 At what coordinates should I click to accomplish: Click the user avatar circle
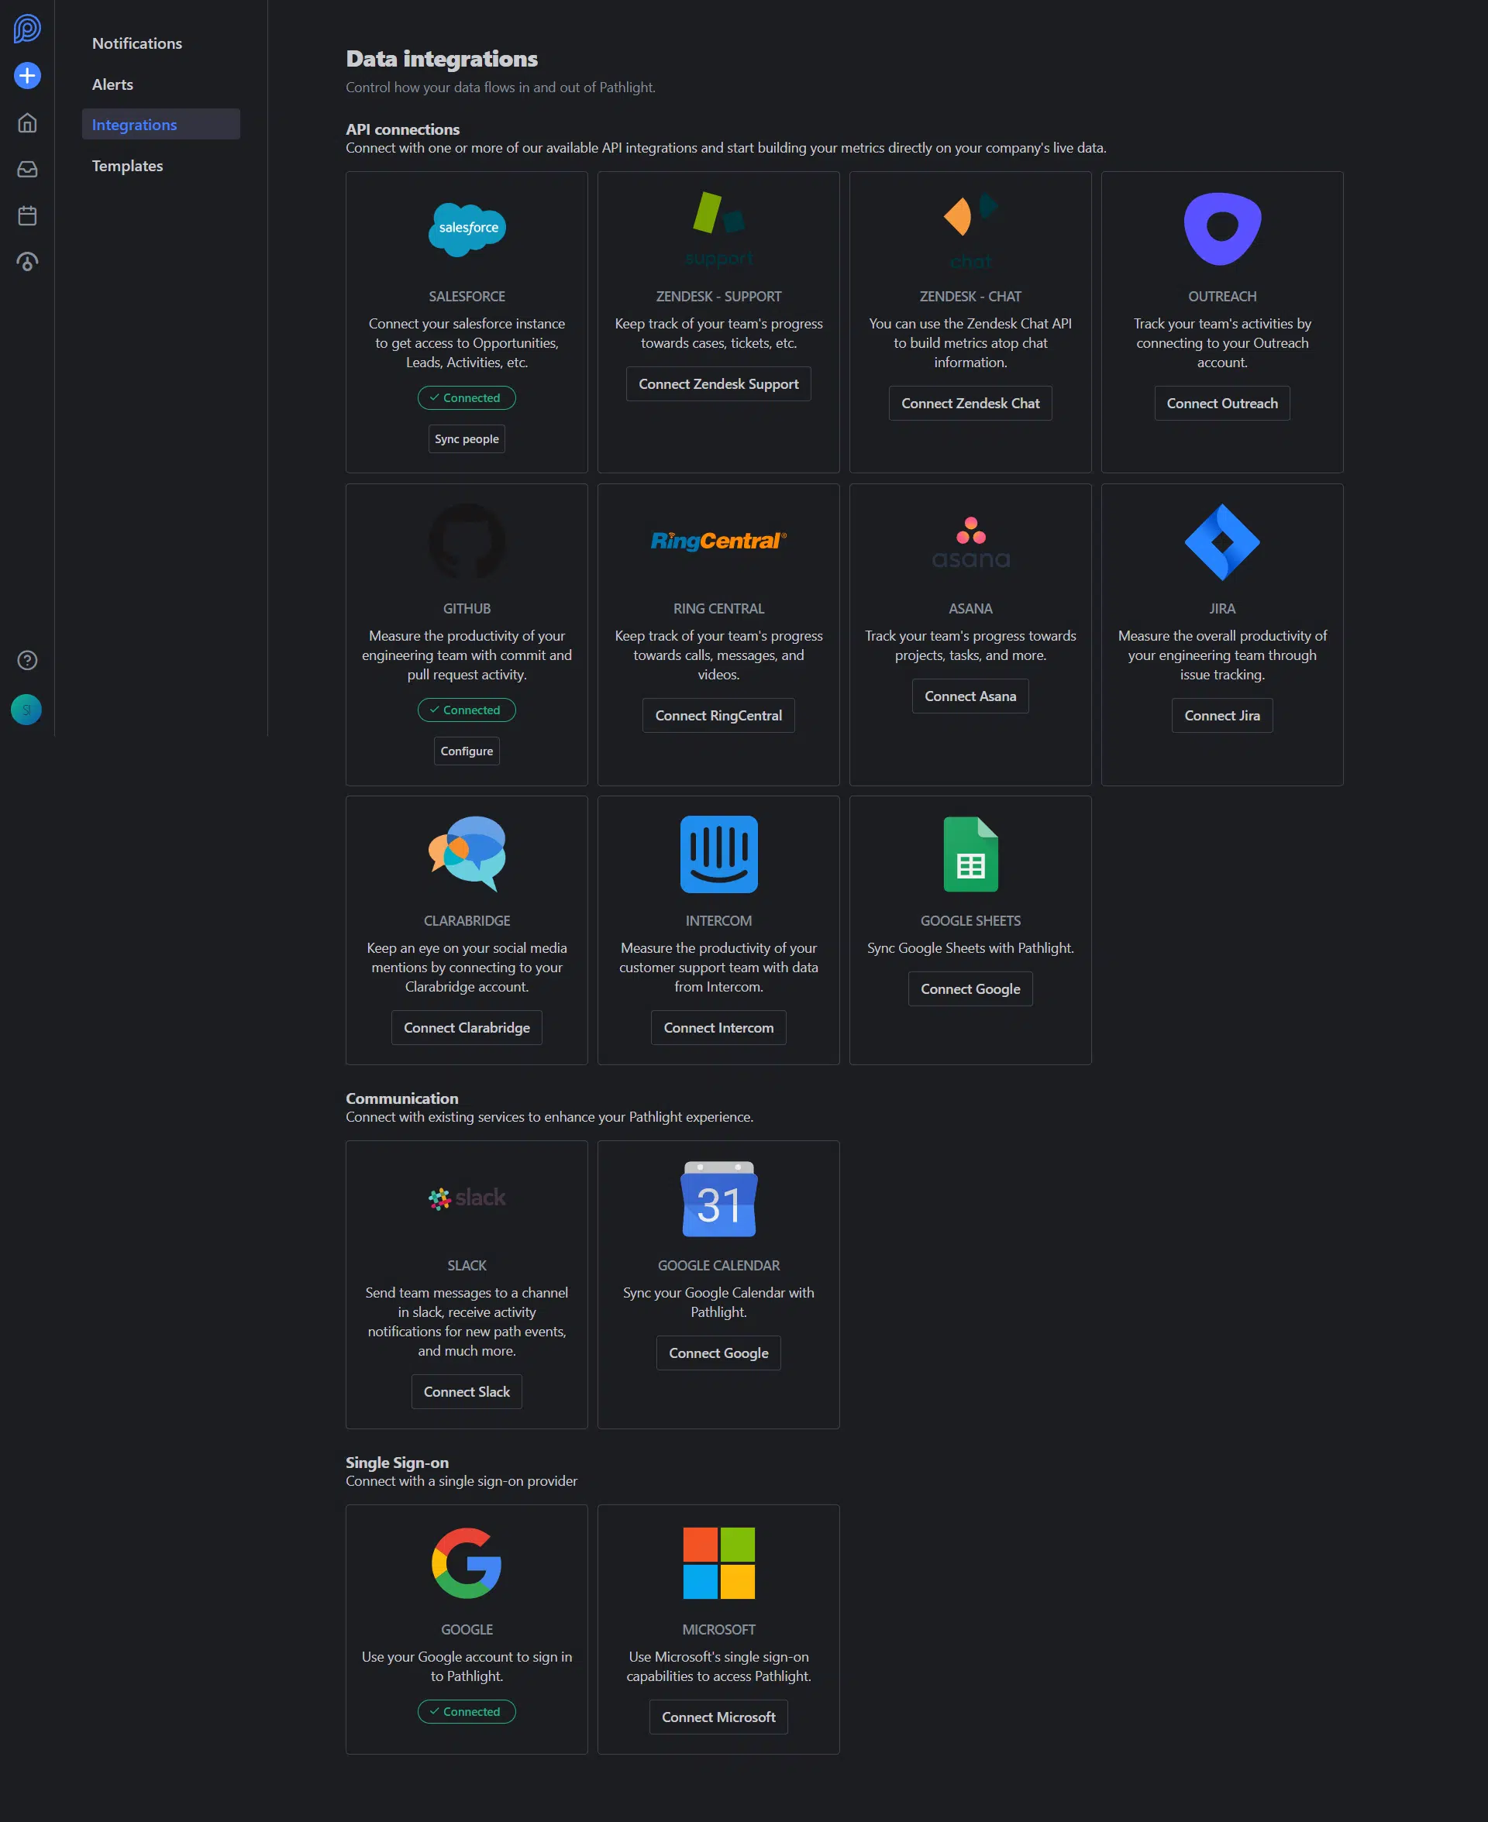(x=26, y=710)
